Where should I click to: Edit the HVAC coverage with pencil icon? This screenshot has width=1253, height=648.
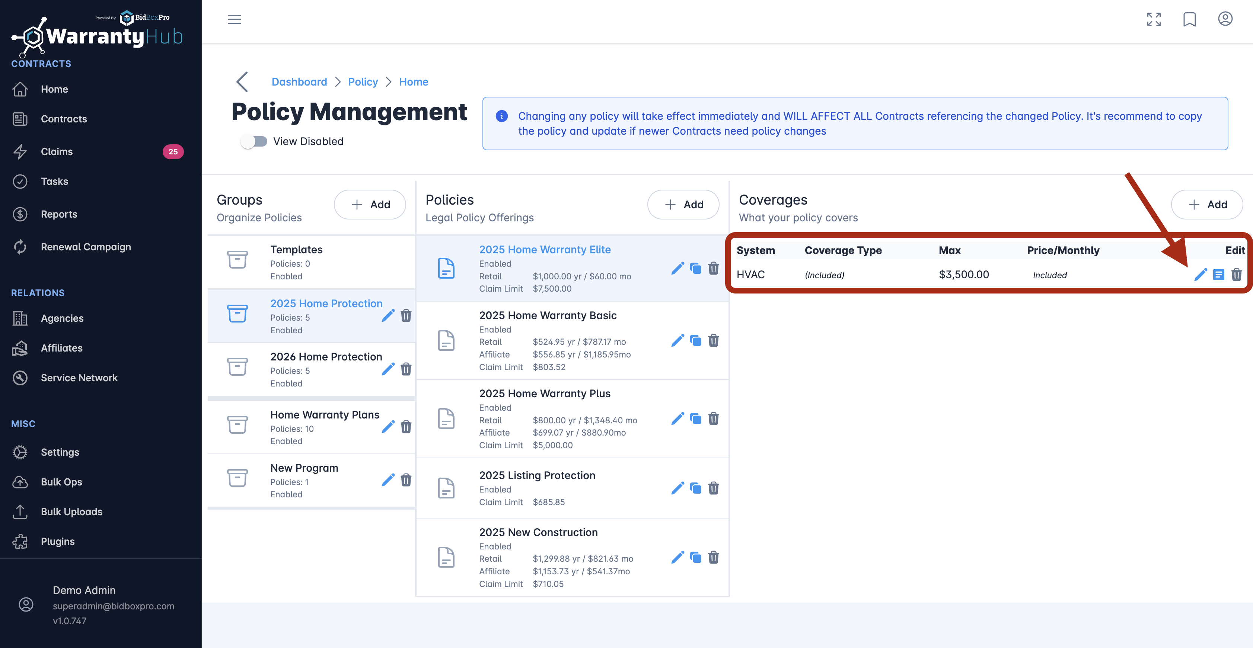1200,275
